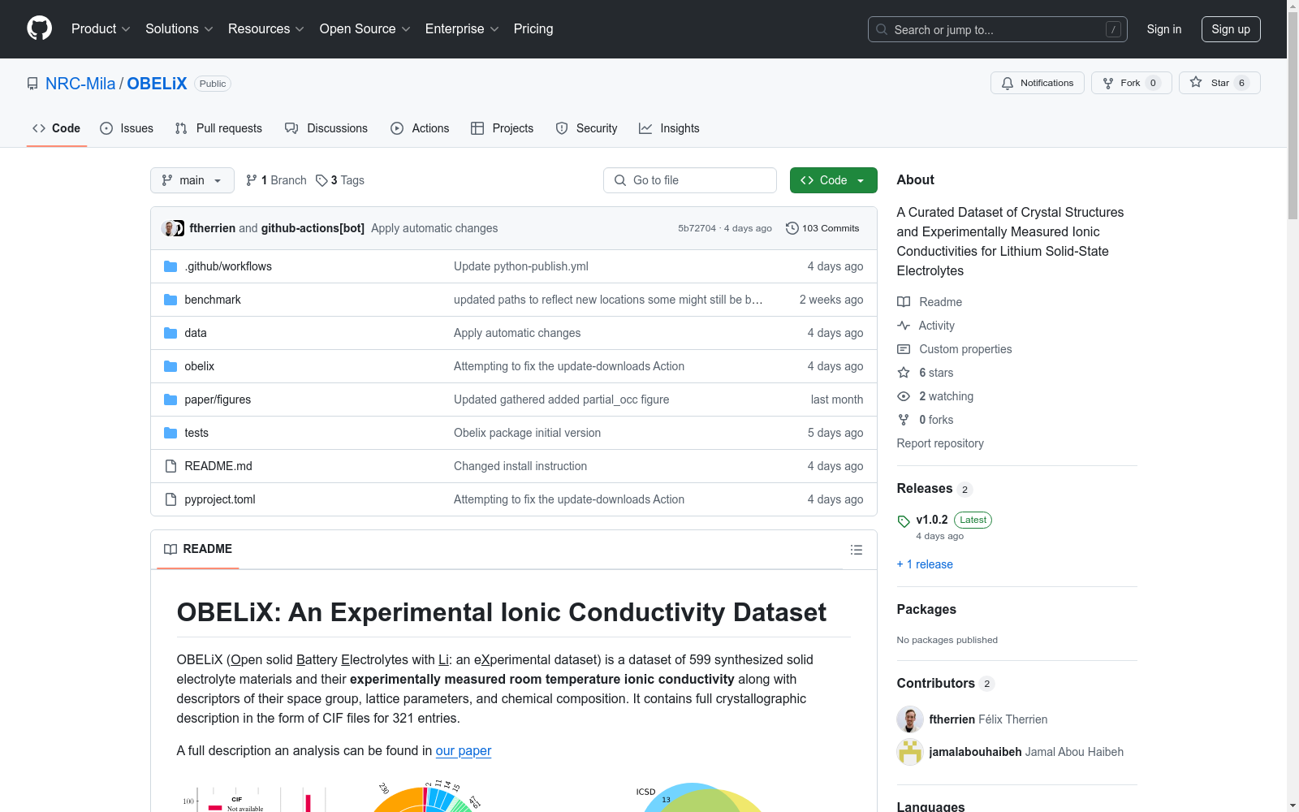Switch to the Pull requests tab
This screenshot has height=812, width=1299.
pyautogui.click(x=218, y=128)
